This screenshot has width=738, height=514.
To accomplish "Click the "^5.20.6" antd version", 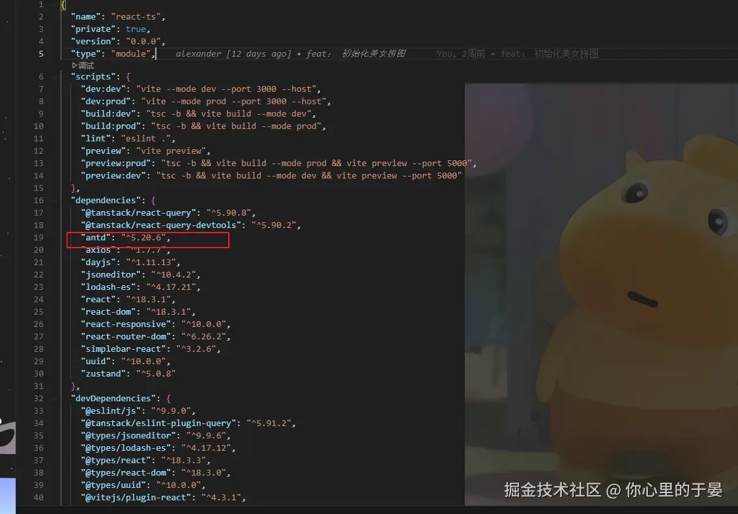I will coord(143,238).
